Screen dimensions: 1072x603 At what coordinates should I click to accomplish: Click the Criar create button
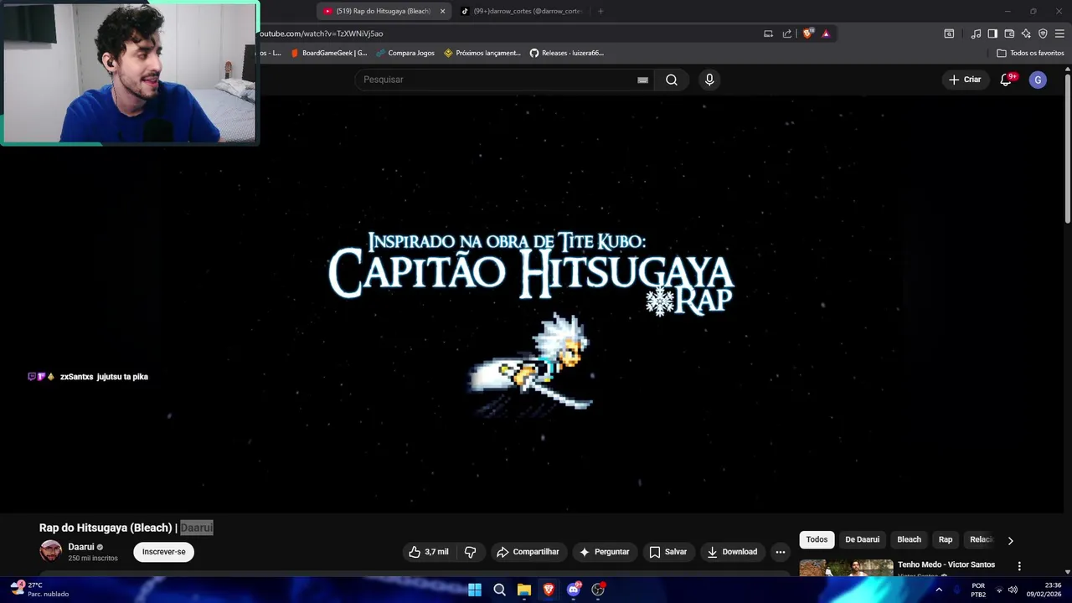click(x=965, y=80)
